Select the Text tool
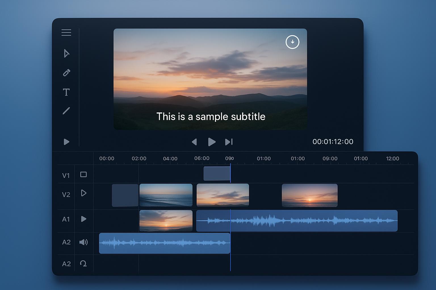 [x=66, y=92]
